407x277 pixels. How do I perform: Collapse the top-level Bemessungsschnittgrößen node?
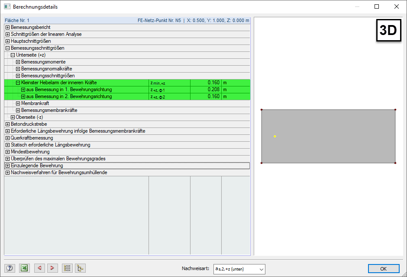pyautogui.click(x=7, y=48)
